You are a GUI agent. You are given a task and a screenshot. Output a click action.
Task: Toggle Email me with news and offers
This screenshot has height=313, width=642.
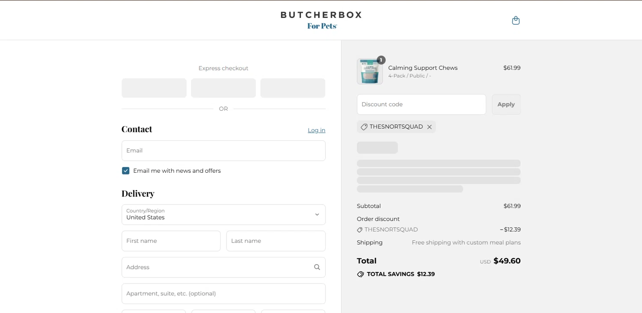pos(125,171)
